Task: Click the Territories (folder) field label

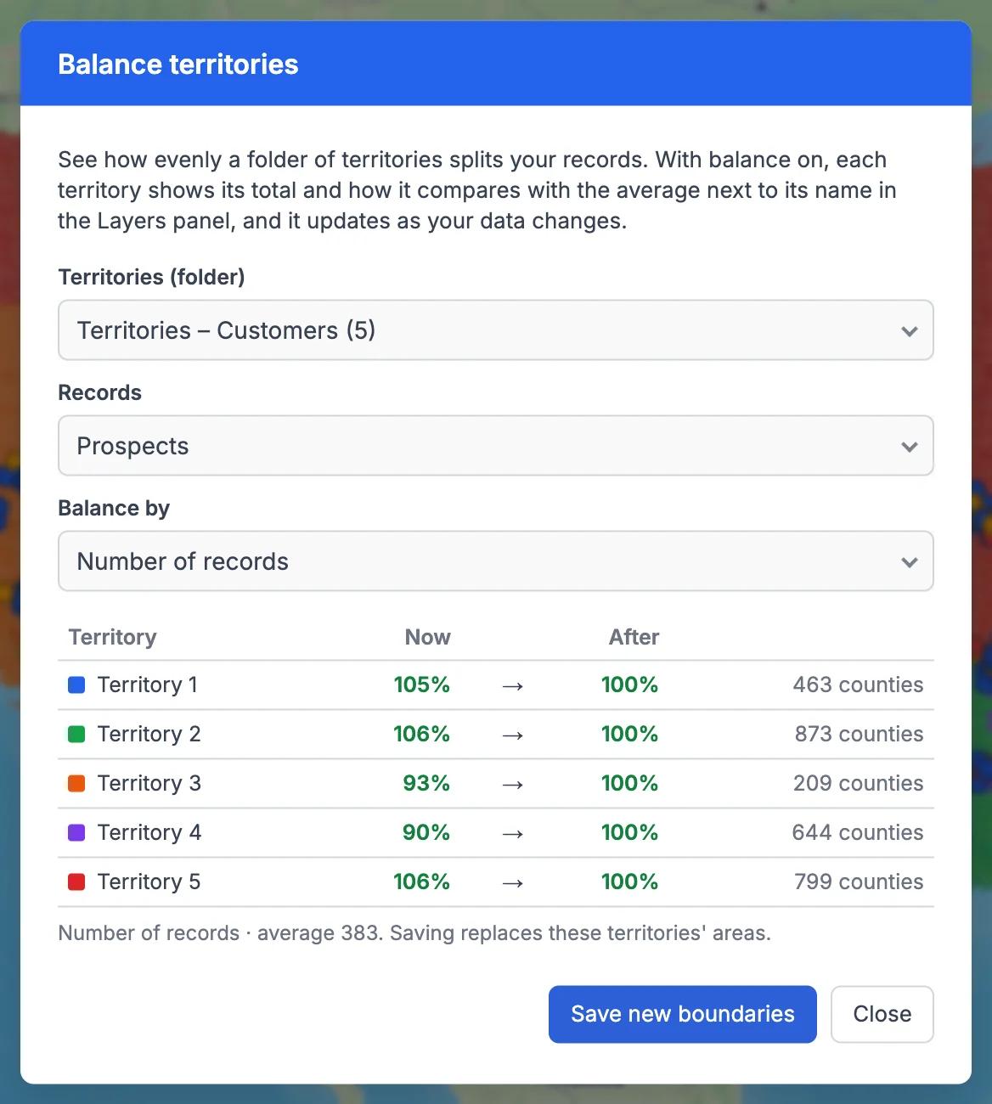Action: [x=151, y=277]
